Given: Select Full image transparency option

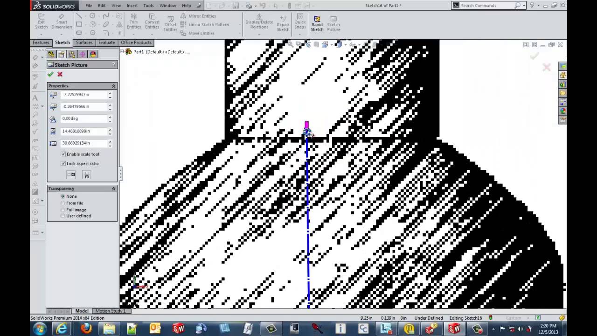Looking at the screenshot, I should pos(63,210).
